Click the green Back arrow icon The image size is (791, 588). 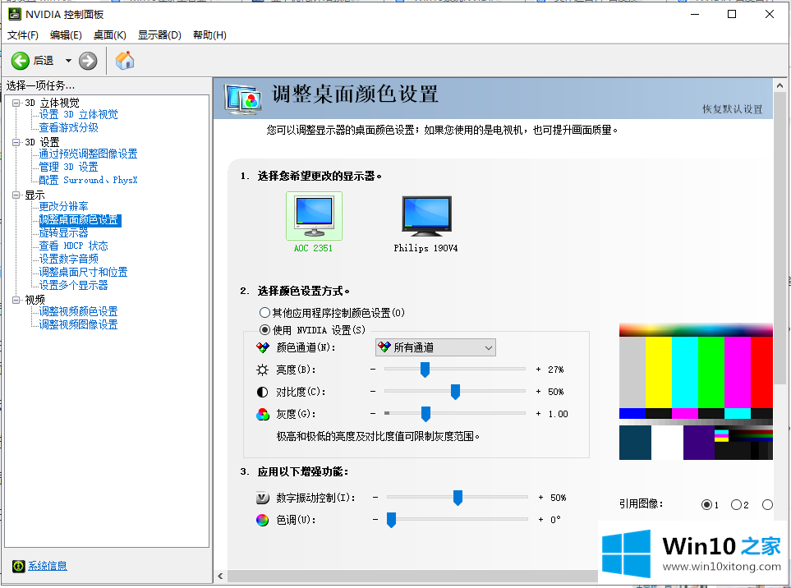click(21, 61)
